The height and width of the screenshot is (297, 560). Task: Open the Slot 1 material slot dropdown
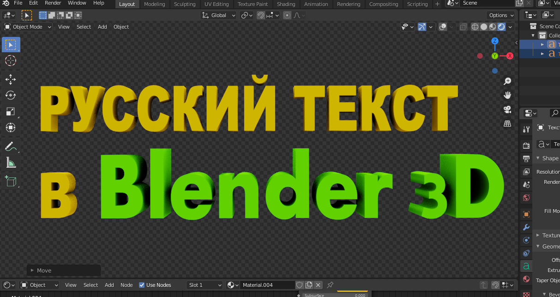click(x=205, y=285)
